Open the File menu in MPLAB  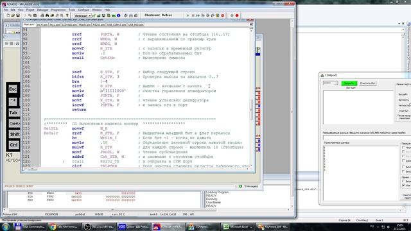(x=6, y=10)
